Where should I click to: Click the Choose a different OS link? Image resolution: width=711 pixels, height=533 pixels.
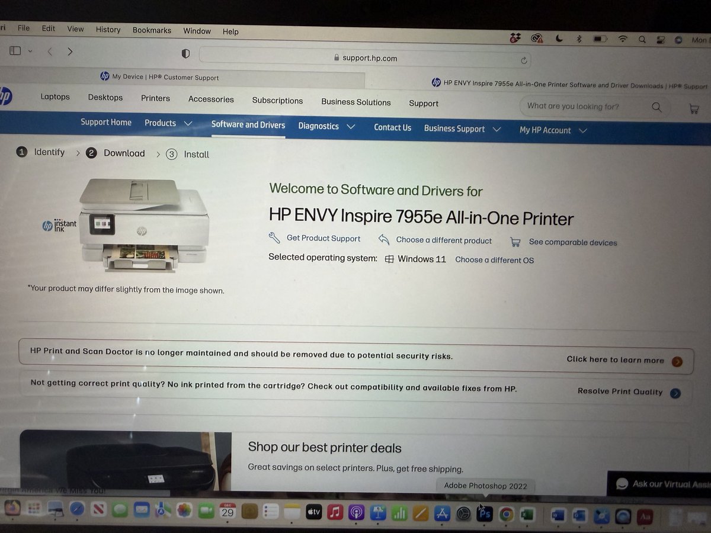tap(494, 259)
